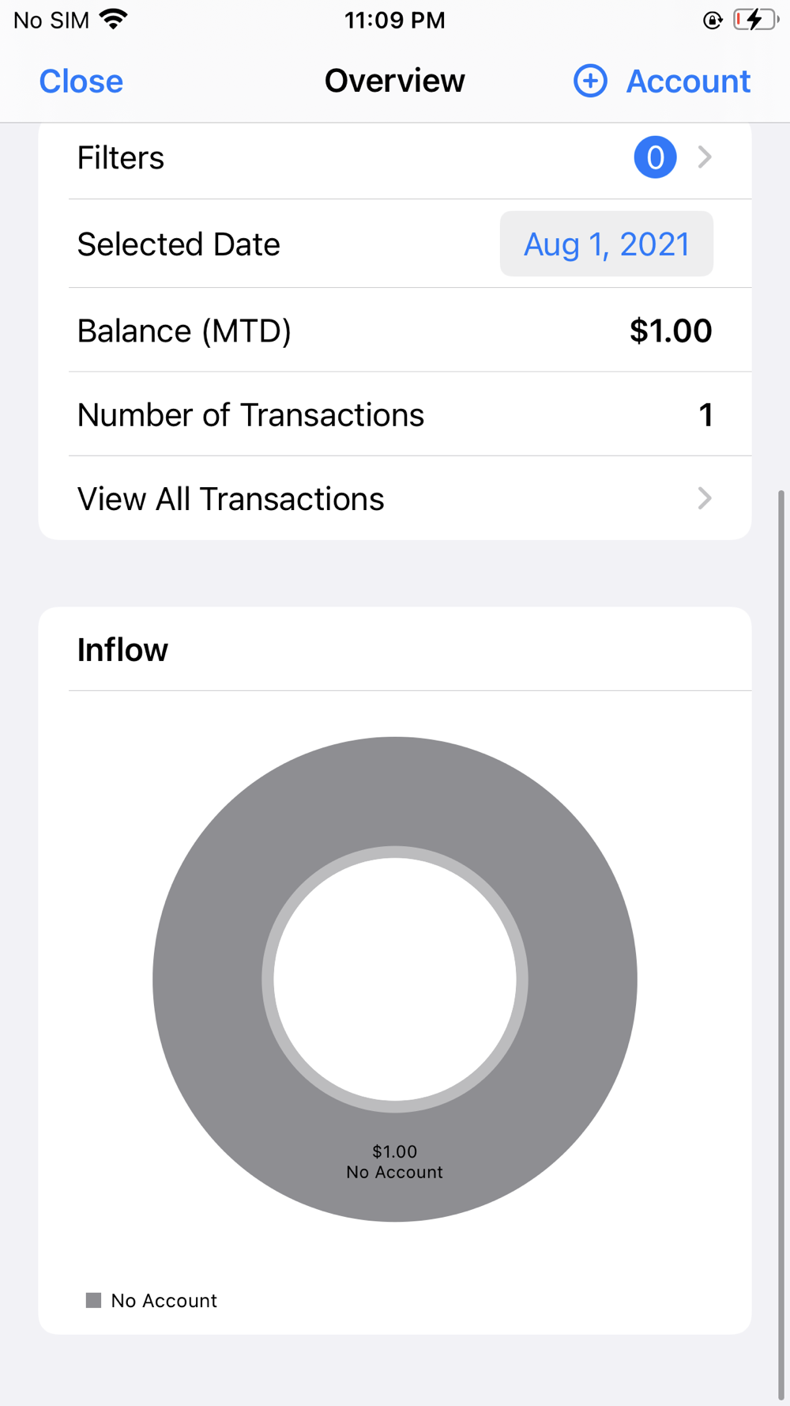Open the Aug 1, 2021 date picker

(x=606, y=244)
